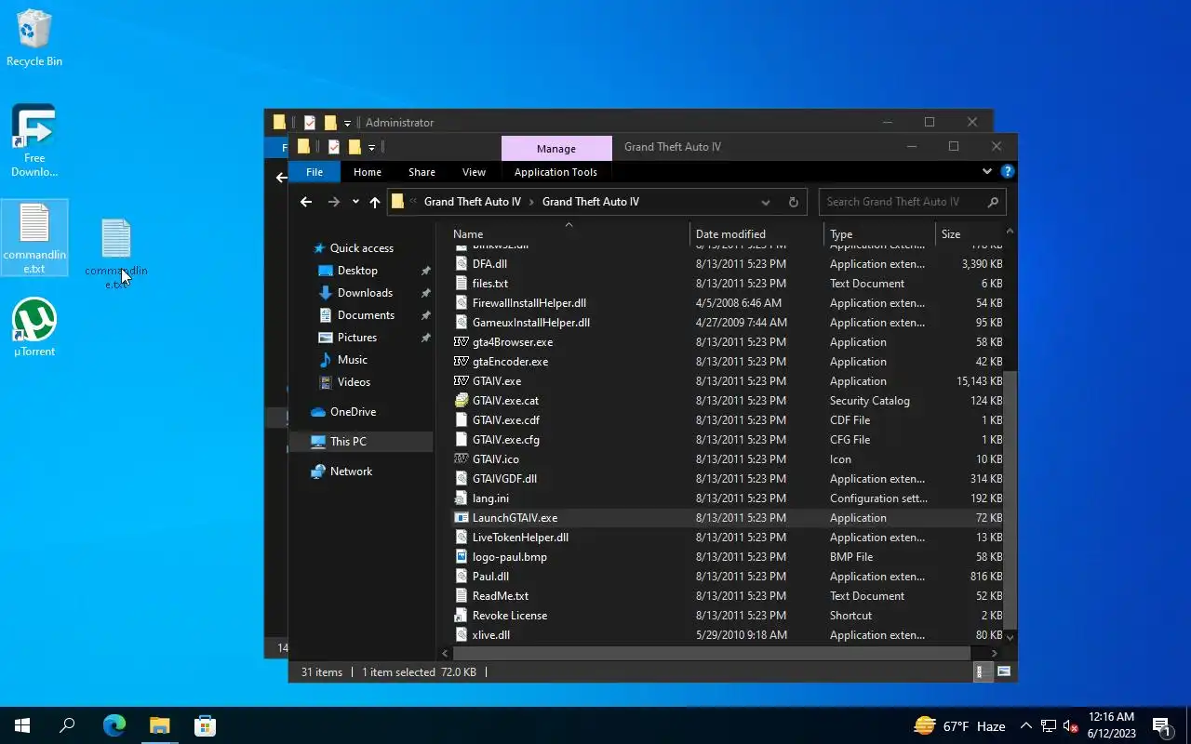Go back with the Back arrow
The height and width of the screenshot is (744, 1191).
tap(306, 202)
